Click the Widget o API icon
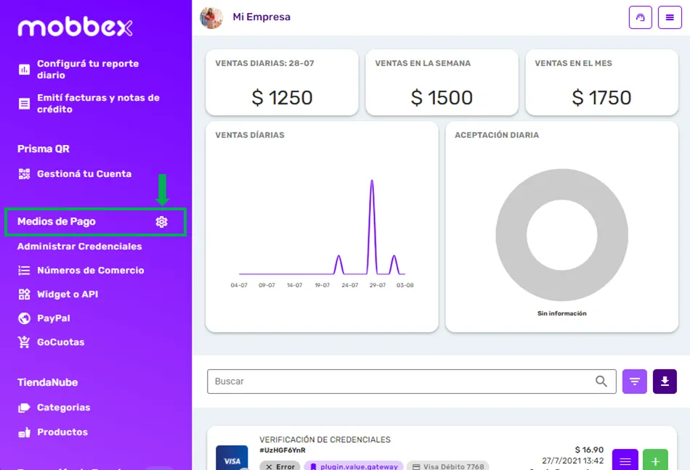This screenshot has width=690, height=470. (24, 294)
